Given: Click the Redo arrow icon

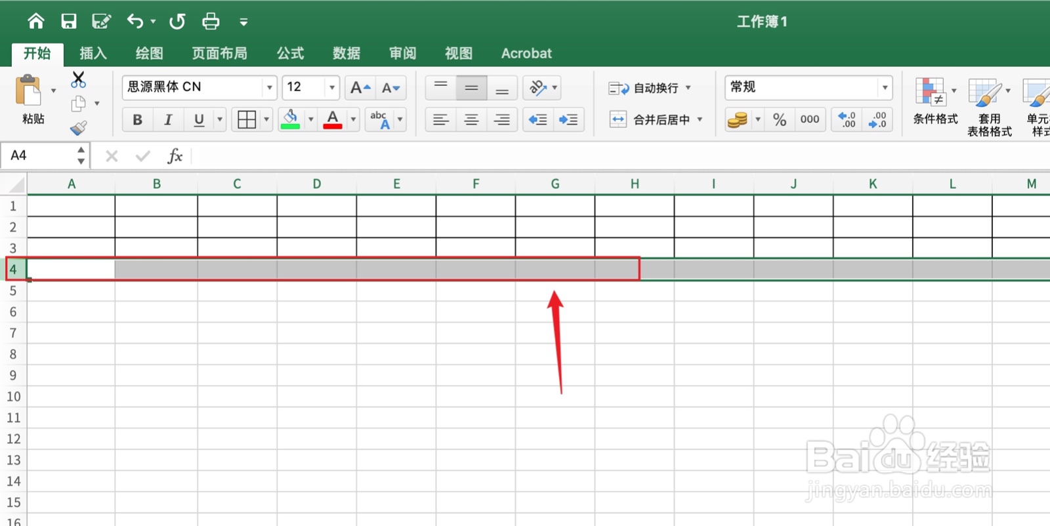Looking at the screenshot, I should coord(177,22).
